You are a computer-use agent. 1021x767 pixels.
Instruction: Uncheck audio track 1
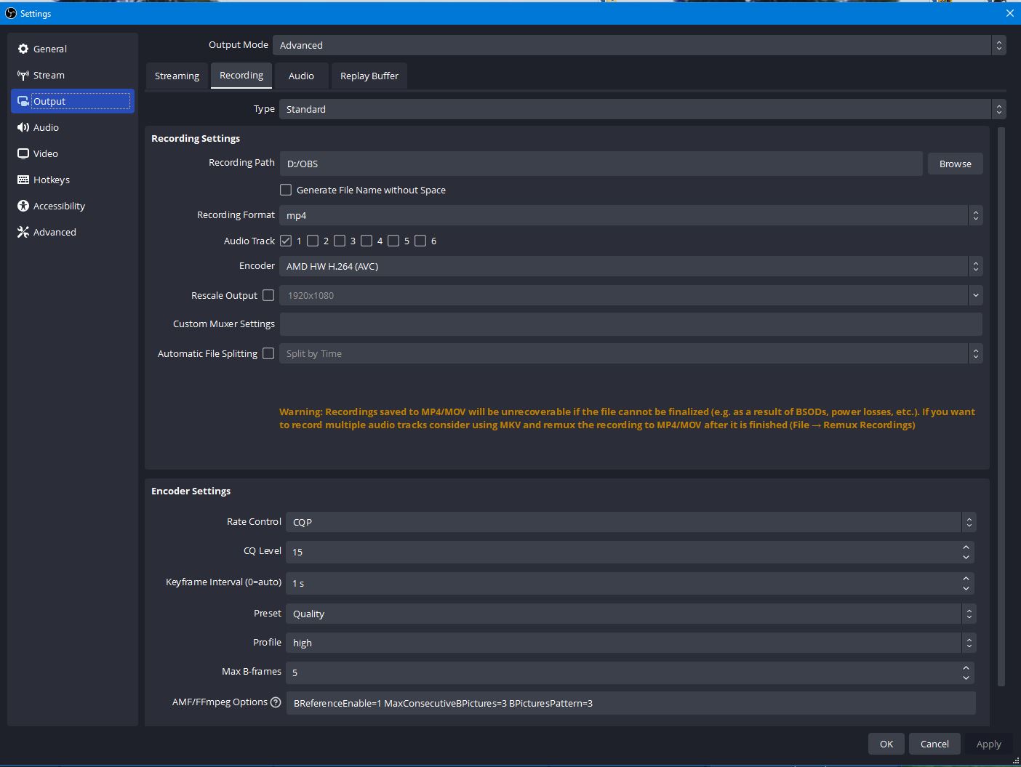click(286, 241)
